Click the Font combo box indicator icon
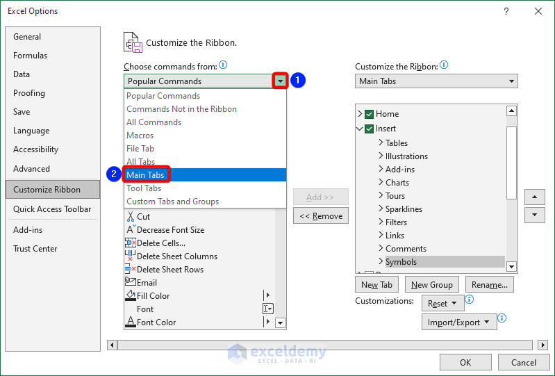555x376 pixels. [x=268, y=309]
